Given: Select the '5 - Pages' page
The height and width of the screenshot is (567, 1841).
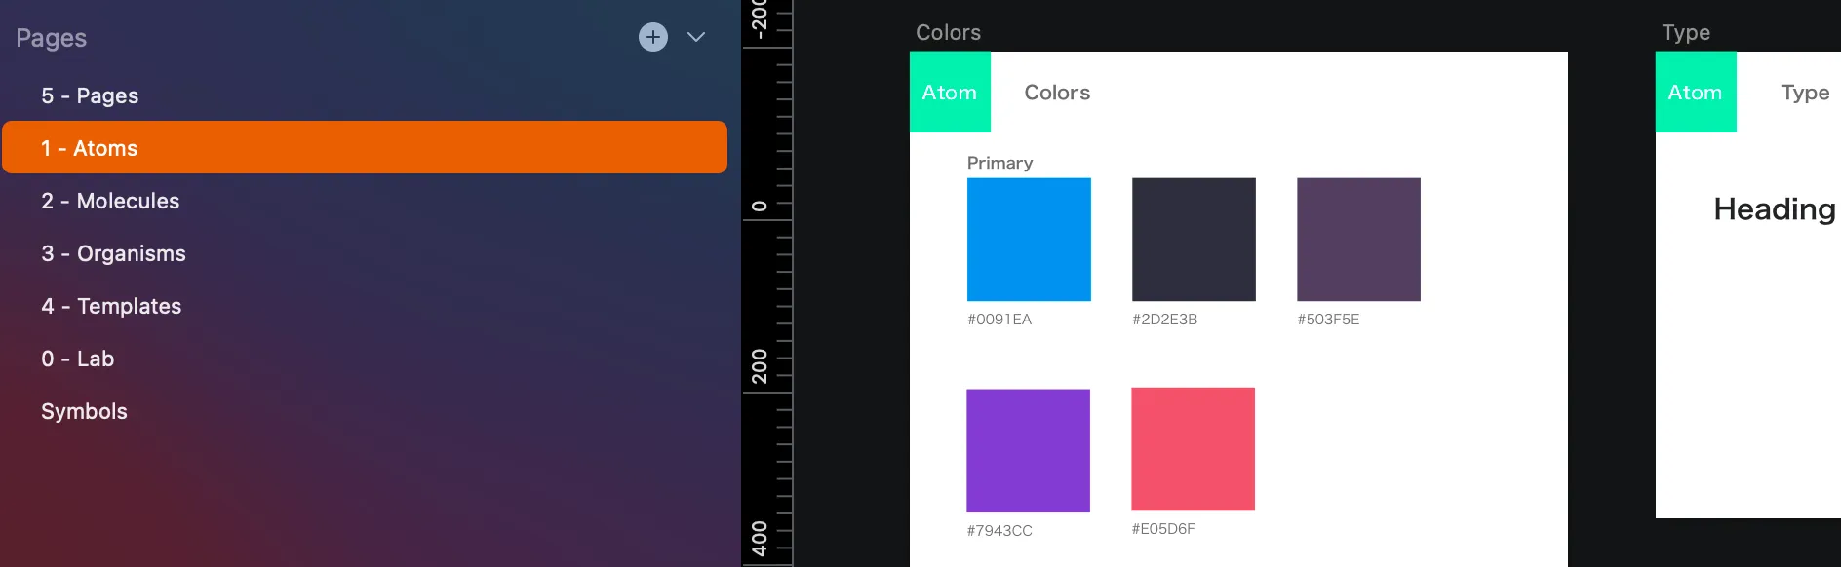Looking at the screenshot, I should click(x=90, y=95).
